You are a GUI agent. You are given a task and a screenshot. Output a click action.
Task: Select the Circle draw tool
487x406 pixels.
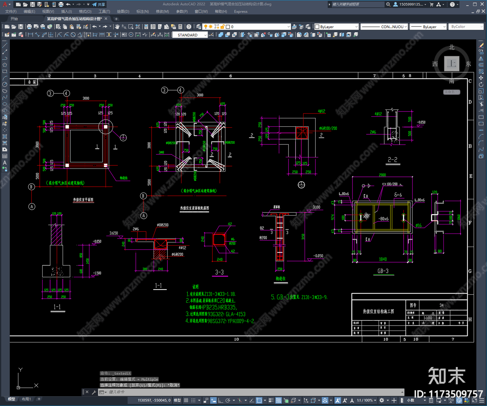[5, 84]
